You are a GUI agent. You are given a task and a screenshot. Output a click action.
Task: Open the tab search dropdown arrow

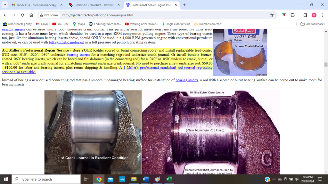4,5
